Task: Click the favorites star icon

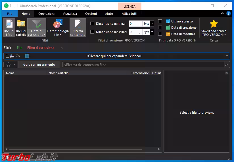Action: tap(9, 65)
